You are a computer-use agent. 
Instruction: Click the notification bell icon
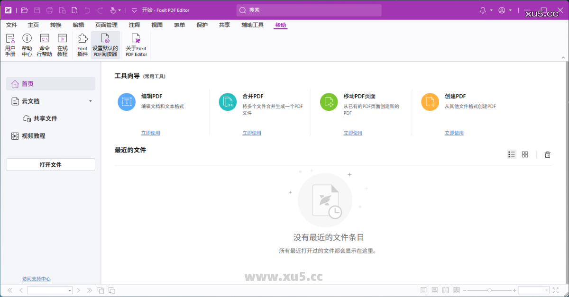tap(483, 10)
